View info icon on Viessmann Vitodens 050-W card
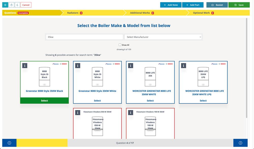Viewport: 254px width, 149px height. click(x=77, y=112)
